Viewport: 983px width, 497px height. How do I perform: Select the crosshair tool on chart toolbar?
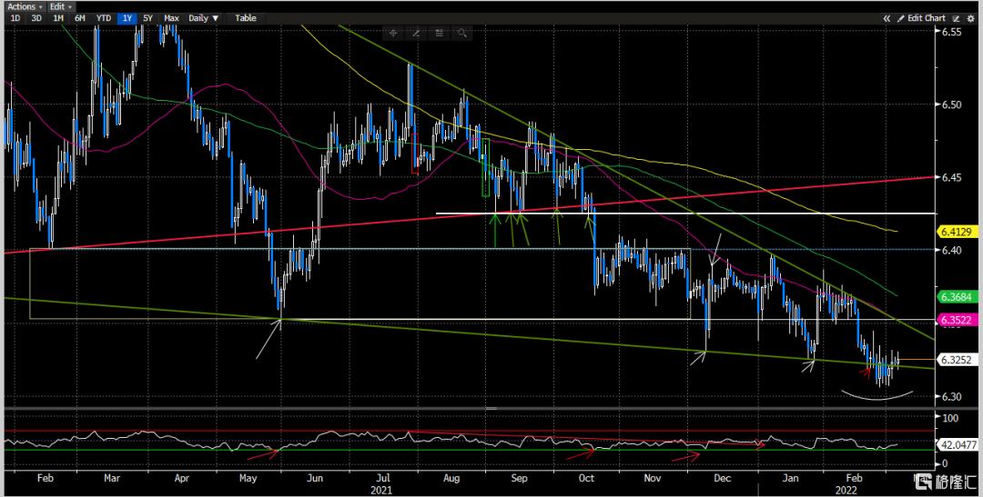[393, 33]
